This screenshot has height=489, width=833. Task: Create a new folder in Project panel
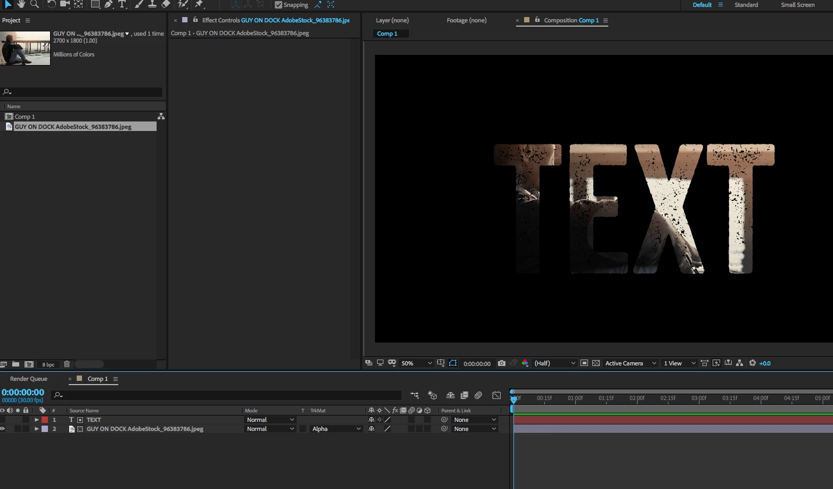click(x=16, y=364)
